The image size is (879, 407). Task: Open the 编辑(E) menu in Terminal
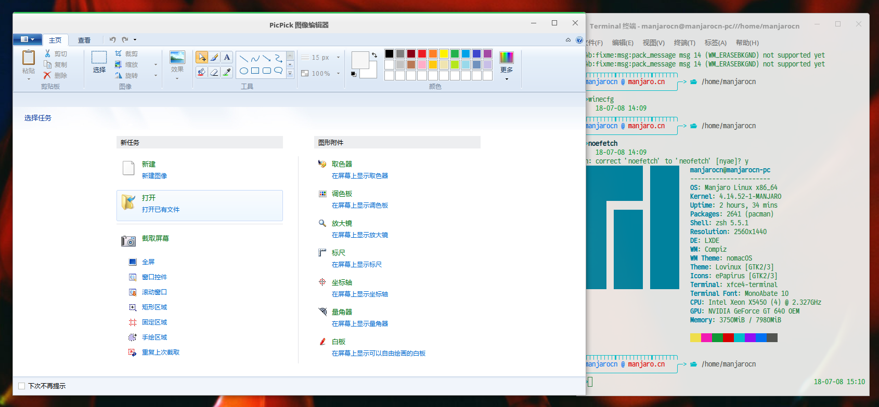click(x=623, y=43)
